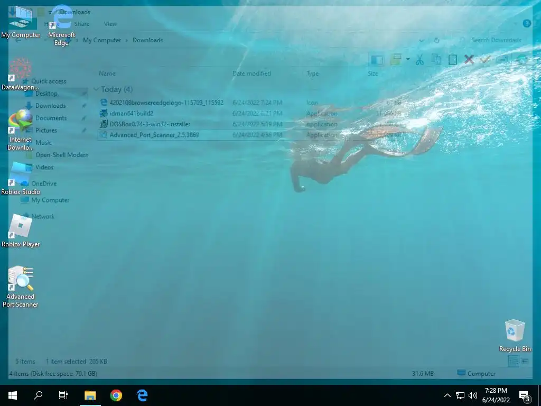Open address bar history dropdown chevron
Image resolution: width=541 pixels, height=406 pixels.
[x=422, y=40]
